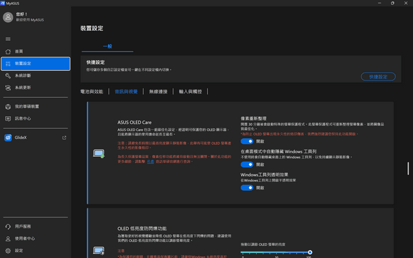The width and height of the screenshot is (413, 258).
Task: Switch to 電池與效能 section
Action: (x=92, y=92)
